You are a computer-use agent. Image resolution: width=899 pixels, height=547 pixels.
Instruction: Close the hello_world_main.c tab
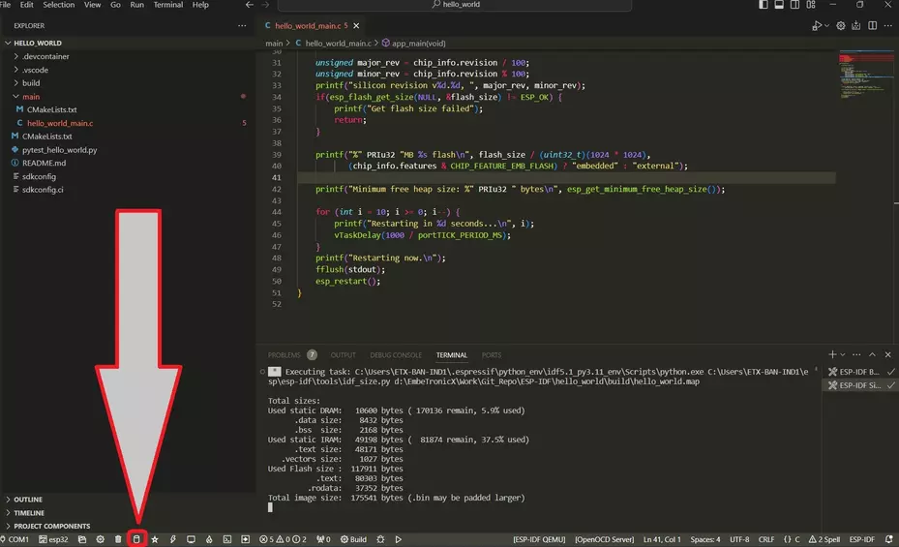coord(356,26)
